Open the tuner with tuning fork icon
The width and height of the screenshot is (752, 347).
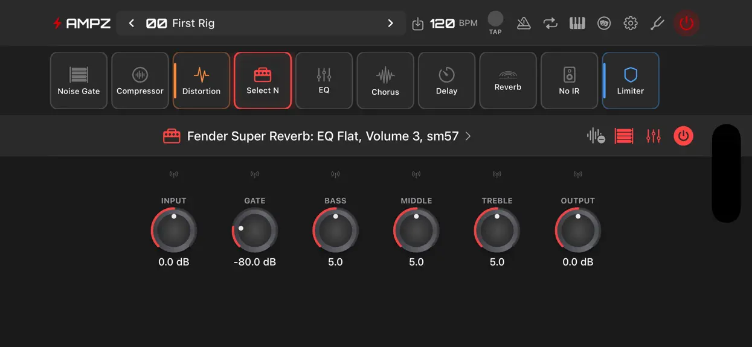tap(657, 23)
